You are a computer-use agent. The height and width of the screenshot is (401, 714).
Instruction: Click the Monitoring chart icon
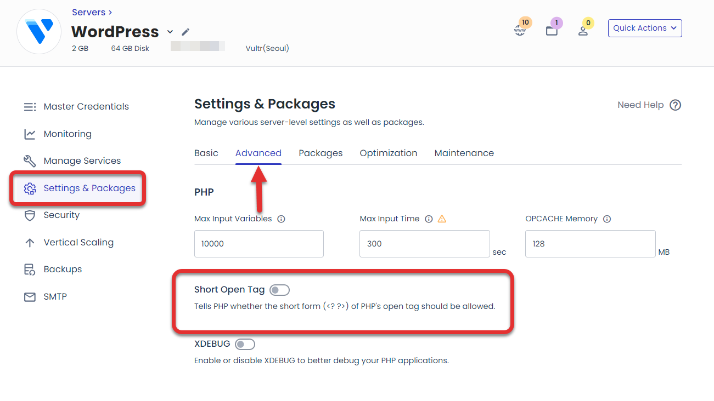(30, 134)
